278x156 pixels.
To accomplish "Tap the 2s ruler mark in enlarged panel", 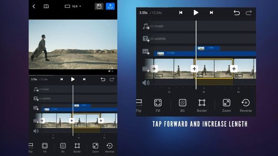I will coord(169,92).
